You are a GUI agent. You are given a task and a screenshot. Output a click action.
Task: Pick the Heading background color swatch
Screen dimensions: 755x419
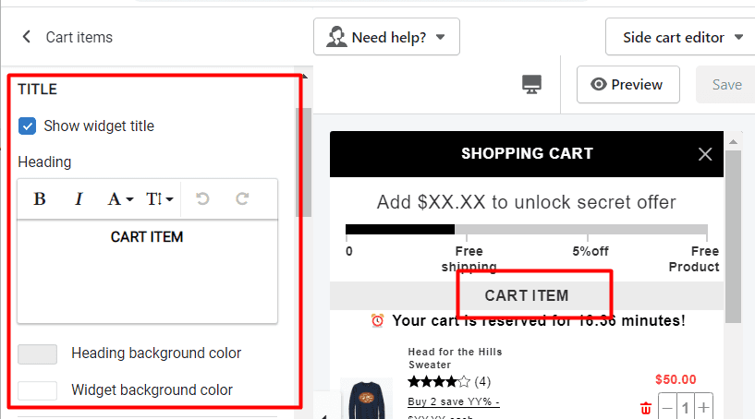click(x=38, y=354)
